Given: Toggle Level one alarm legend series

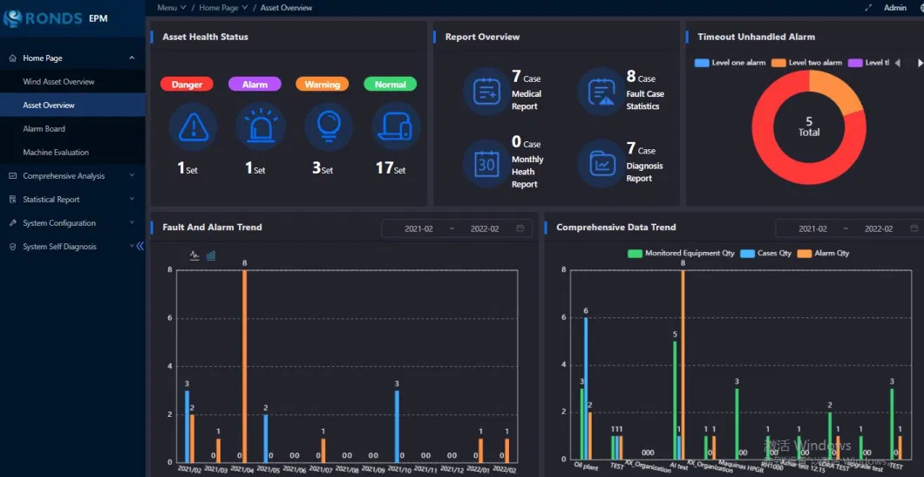Looking at the screenshot, I should coord(730,63).
